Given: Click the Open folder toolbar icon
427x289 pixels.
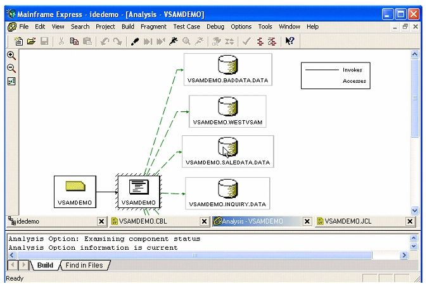Looking at the screenshot, I should pos(31,41).
